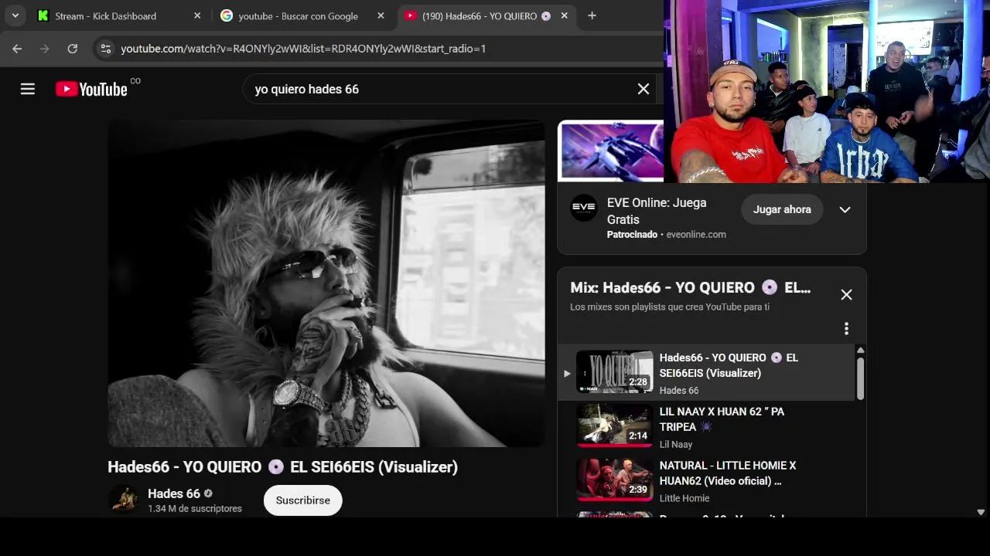Viewport: 990px width, 556px height.
Task: Click playlist title 'Hades66 - YO QUIERO EL SEI66EIS (Visualizer)'
Action: 729,365
